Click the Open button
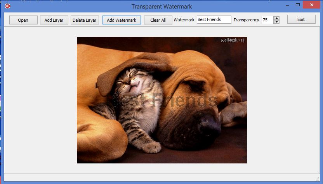Screen dimensions: 323x184 pos(23,20)
